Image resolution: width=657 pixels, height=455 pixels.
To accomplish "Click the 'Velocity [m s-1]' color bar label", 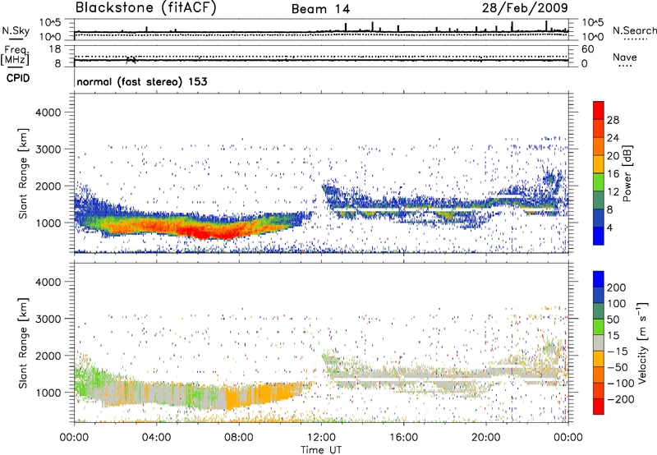I will pyautogui.click(x=643, y=342).
